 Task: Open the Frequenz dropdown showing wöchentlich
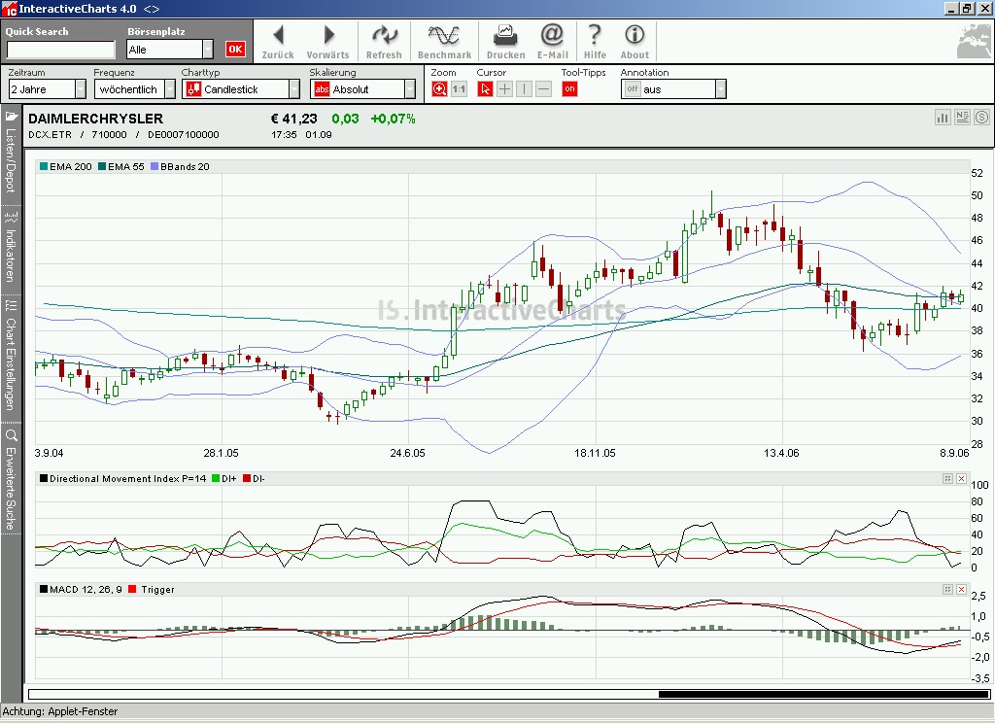(133, 88)
